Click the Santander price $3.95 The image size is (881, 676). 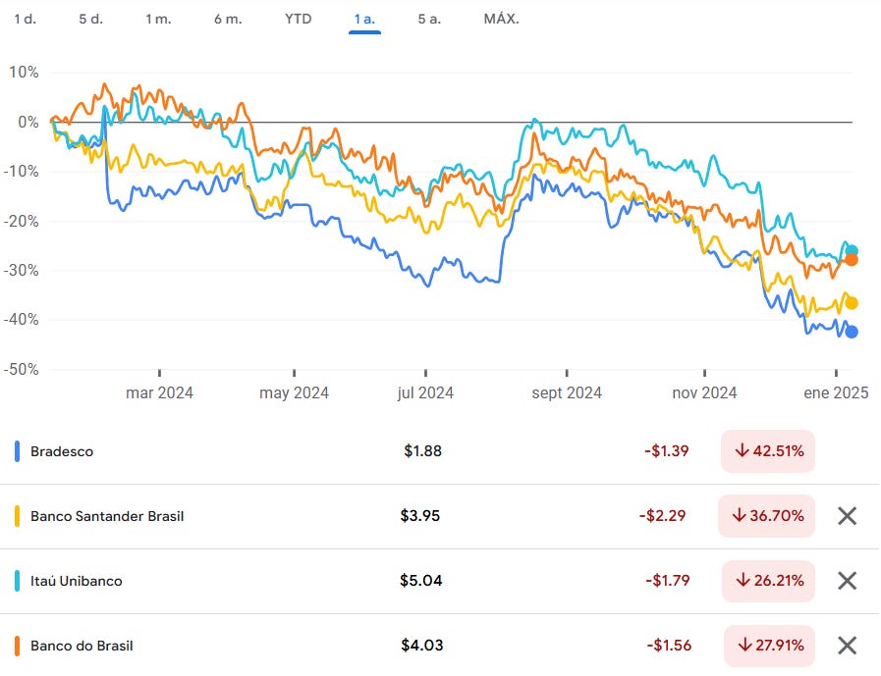(420, 515)
